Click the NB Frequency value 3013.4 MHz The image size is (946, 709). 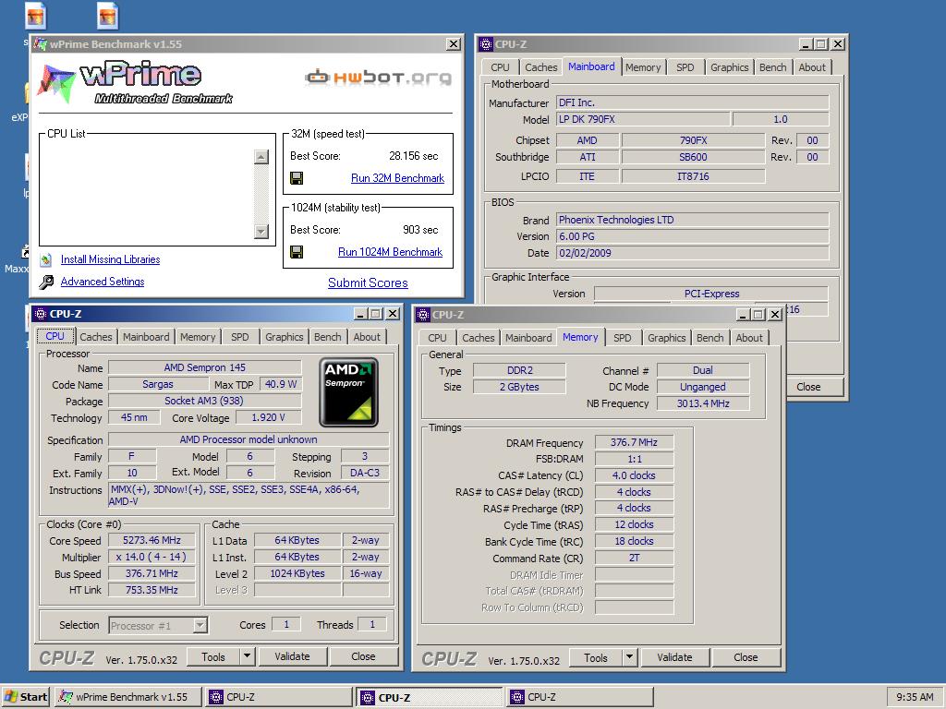click(703, 403)
